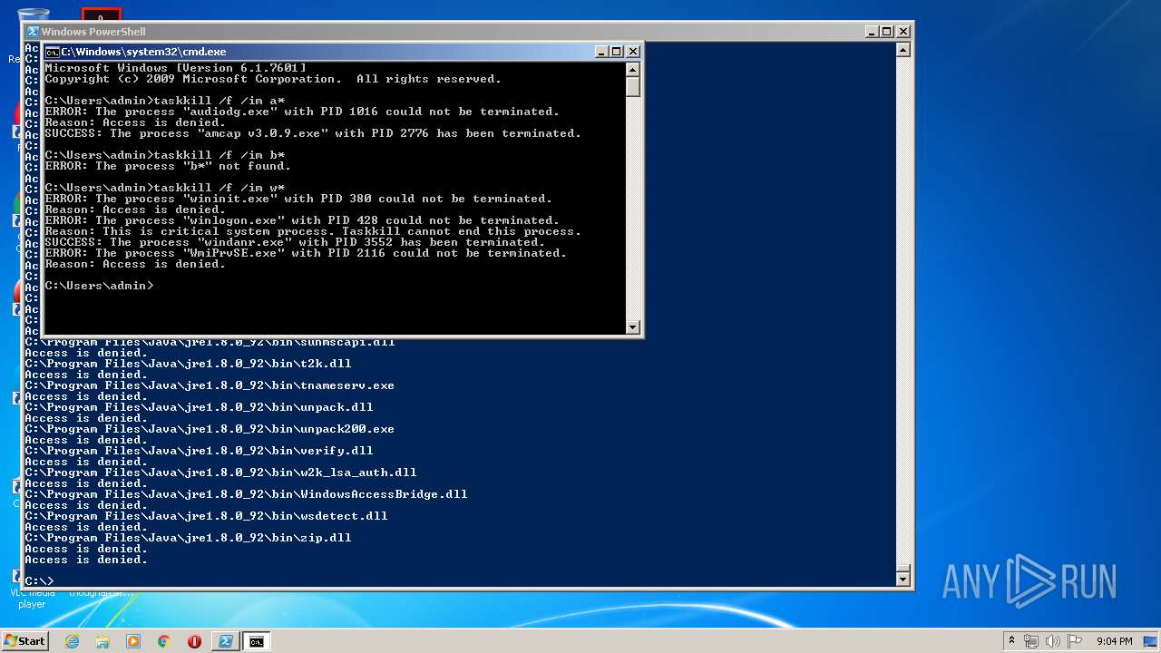This screenshot has width=1161, height=653.
Task: Launch Google Chrome from taskbar
Action: 164,641
